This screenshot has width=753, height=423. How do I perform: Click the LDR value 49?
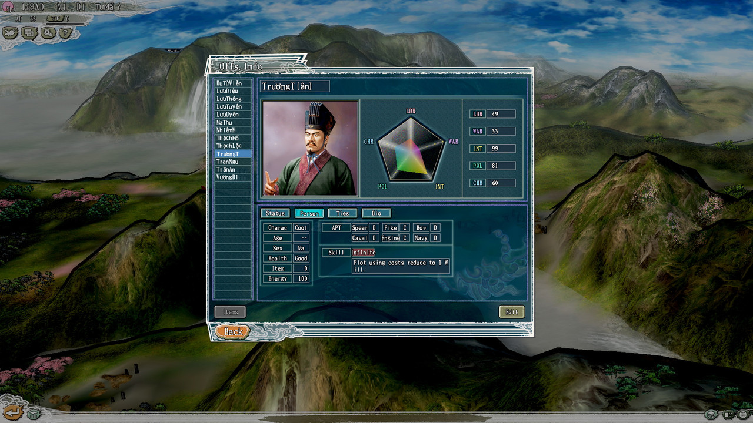click(x=501, y=114)
